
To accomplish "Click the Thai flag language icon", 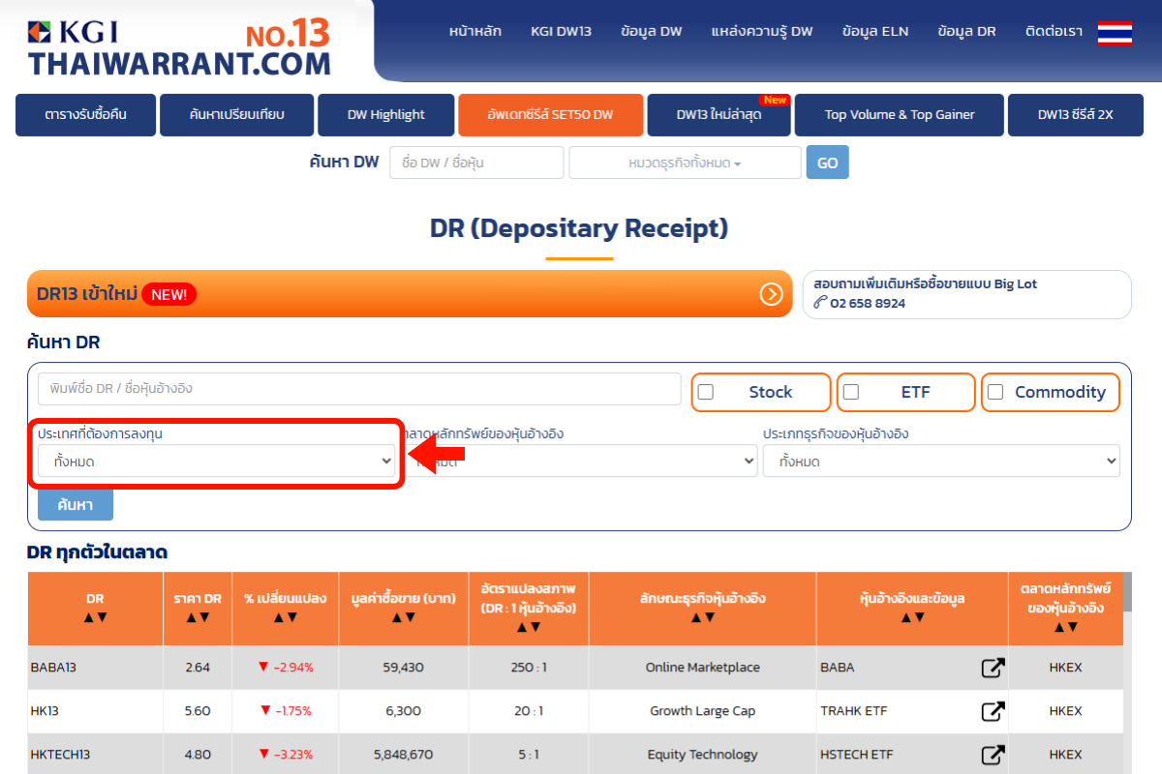I will point(1115,33).
